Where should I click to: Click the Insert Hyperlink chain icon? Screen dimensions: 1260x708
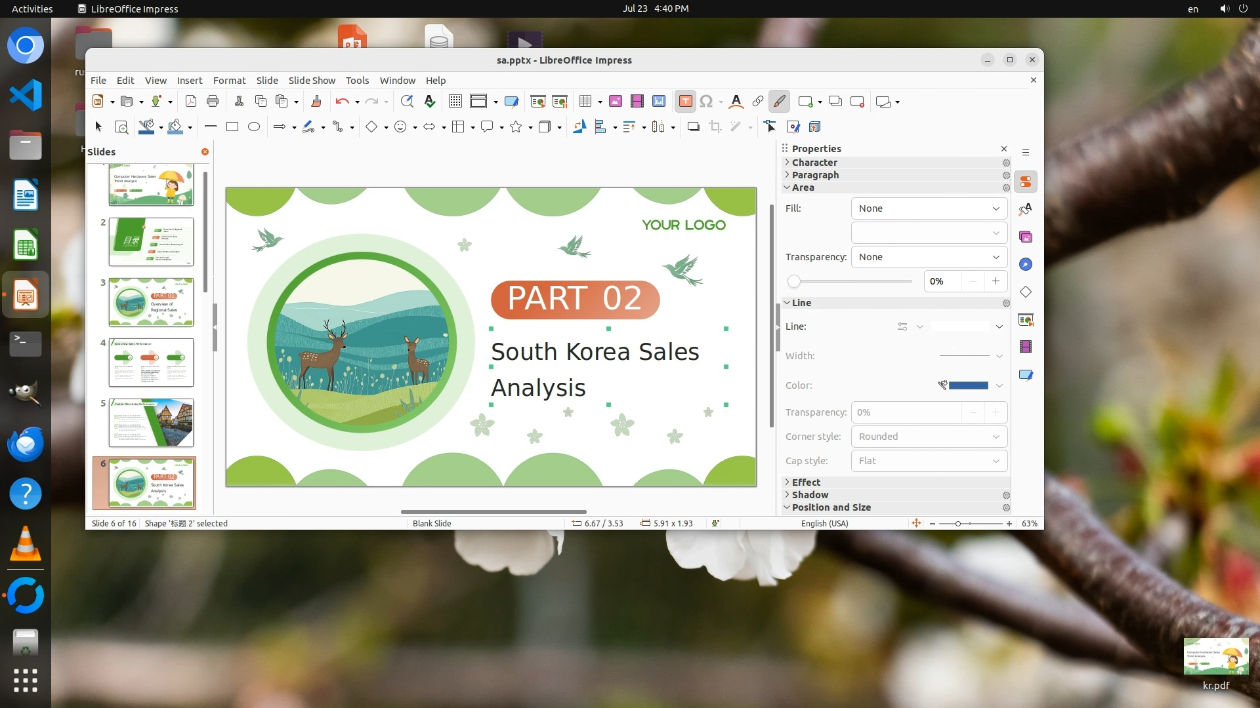tap(757, 101)
